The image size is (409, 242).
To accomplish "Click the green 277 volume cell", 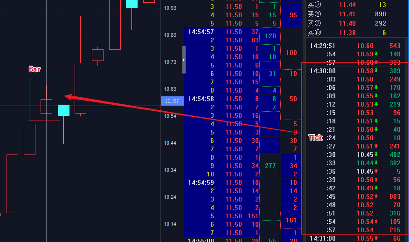I will tap(270, 166).
